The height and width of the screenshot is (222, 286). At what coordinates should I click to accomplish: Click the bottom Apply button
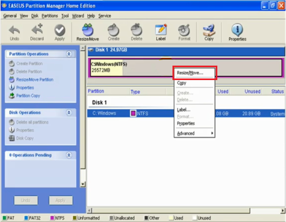coord(61,200)
